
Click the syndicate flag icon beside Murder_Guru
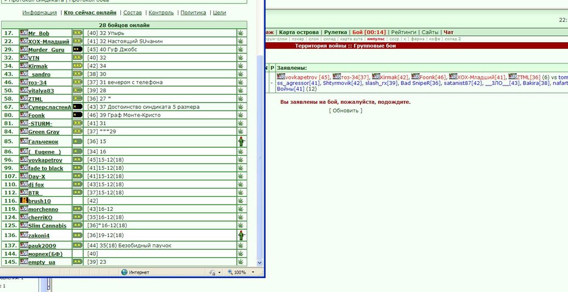24,49
